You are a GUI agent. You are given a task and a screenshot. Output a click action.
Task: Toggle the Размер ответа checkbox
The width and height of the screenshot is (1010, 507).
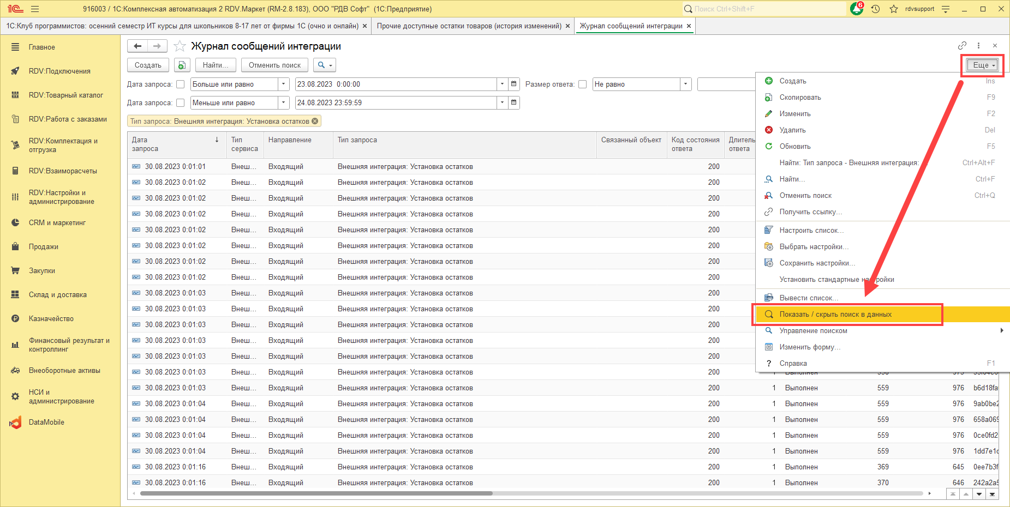(582, 84)
